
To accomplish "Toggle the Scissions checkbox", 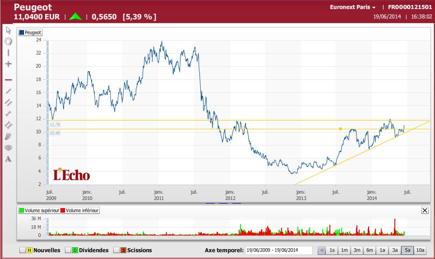I will click(x=116, y=250).
